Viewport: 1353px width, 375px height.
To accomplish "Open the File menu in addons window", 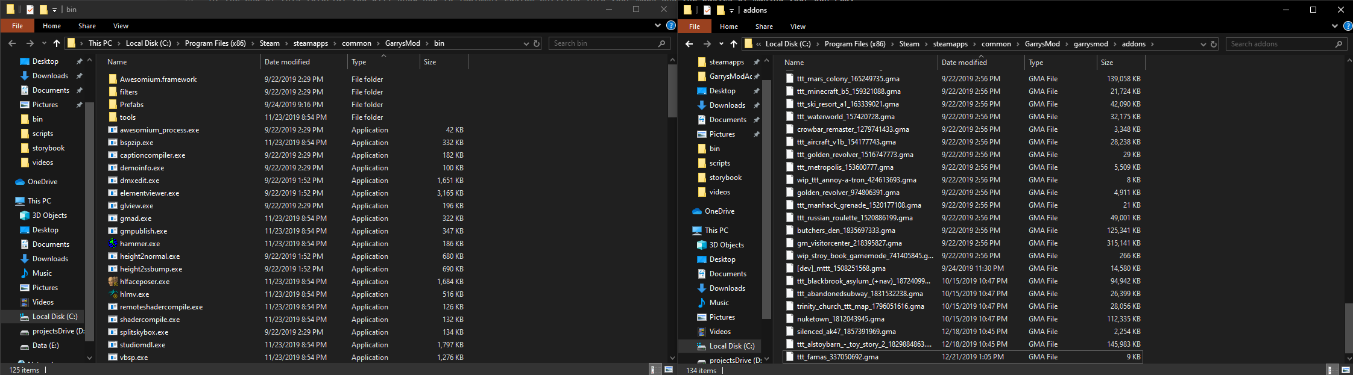I will 695,26.
